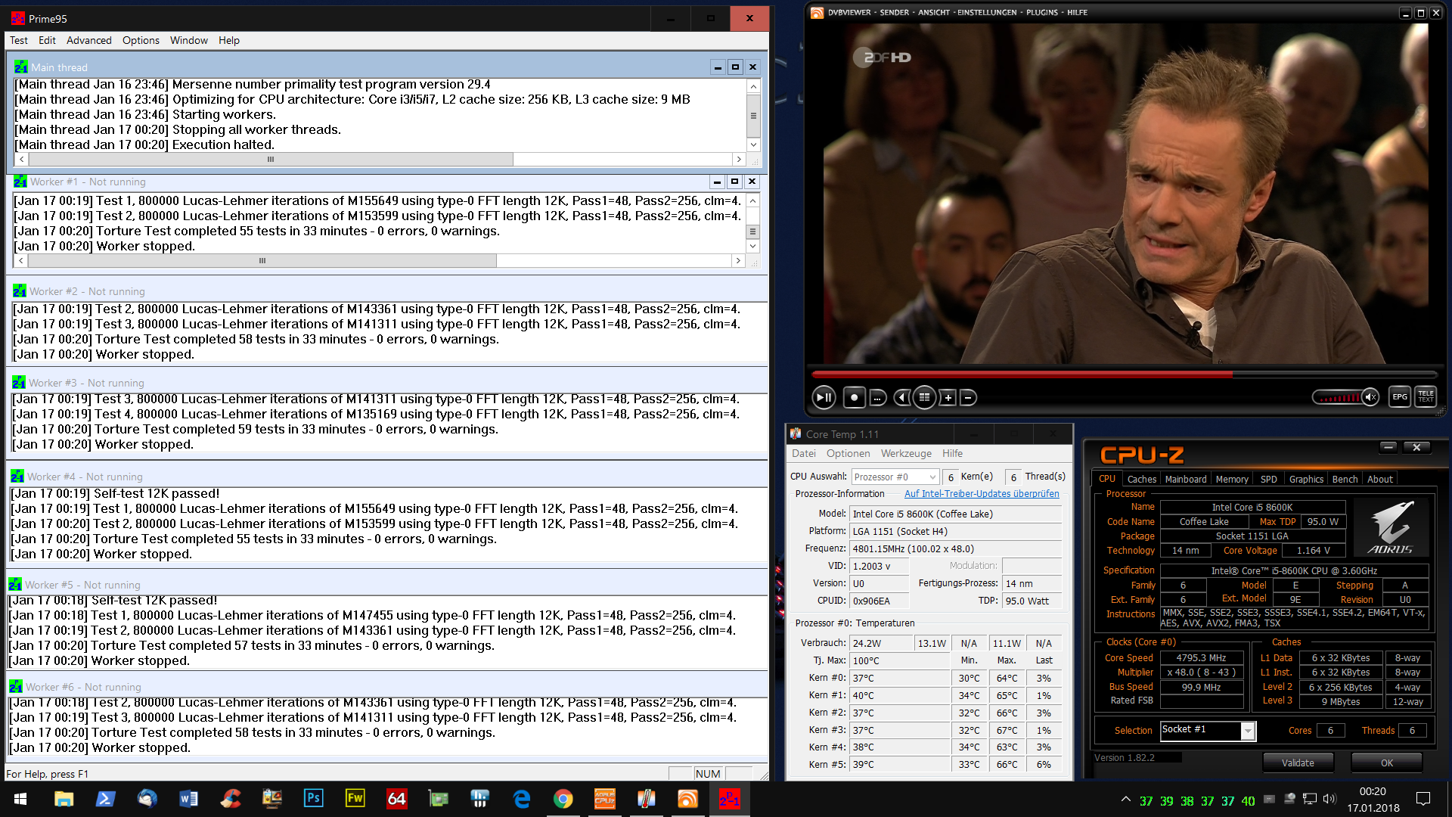Click the Validate button in CPU-Z
Screen dimensions: 1452x817
tap(1297, 763)
